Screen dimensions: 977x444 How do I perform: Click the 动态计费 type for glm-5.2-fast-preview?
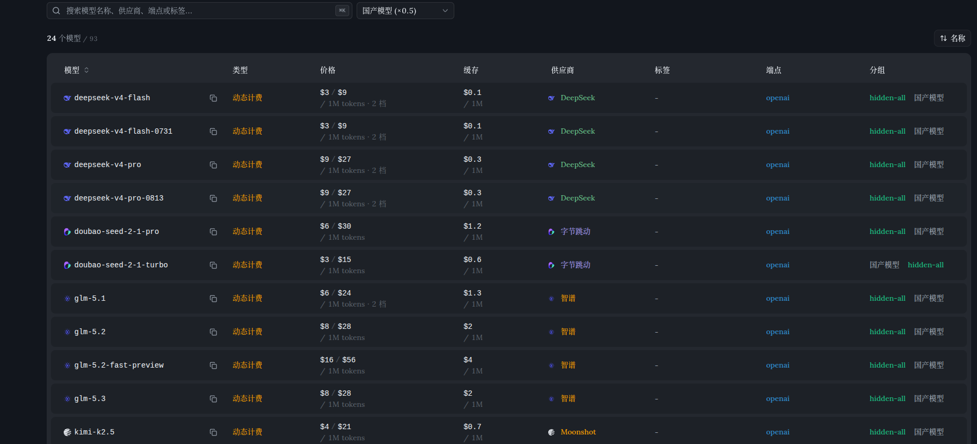(x=247, y=365)
